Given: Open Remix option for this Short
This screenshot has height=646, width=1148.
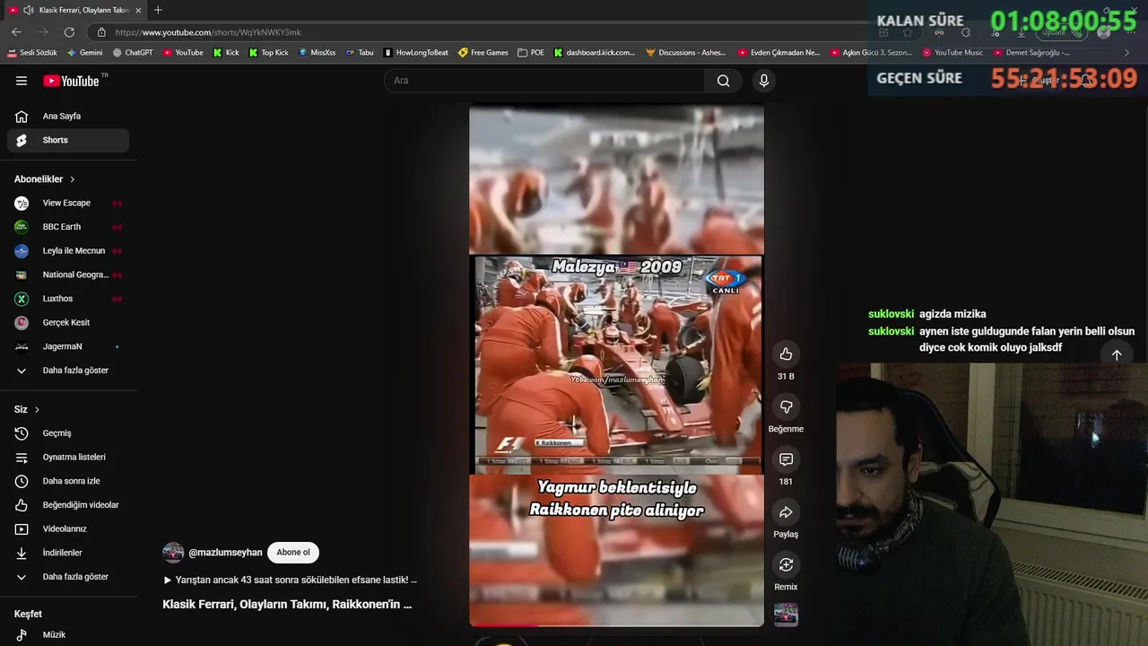Looking at the screenshot, I should click(x=786, y=564).
